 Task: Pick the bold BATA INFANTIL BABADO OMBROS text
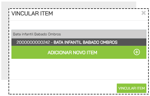click(x=85, y=42)
